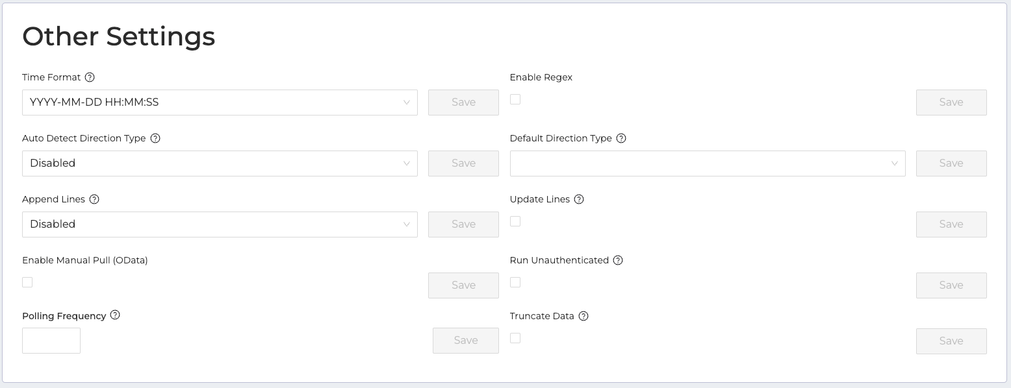Click help icon beside Auto Detect Direction Type

[155, 138]
